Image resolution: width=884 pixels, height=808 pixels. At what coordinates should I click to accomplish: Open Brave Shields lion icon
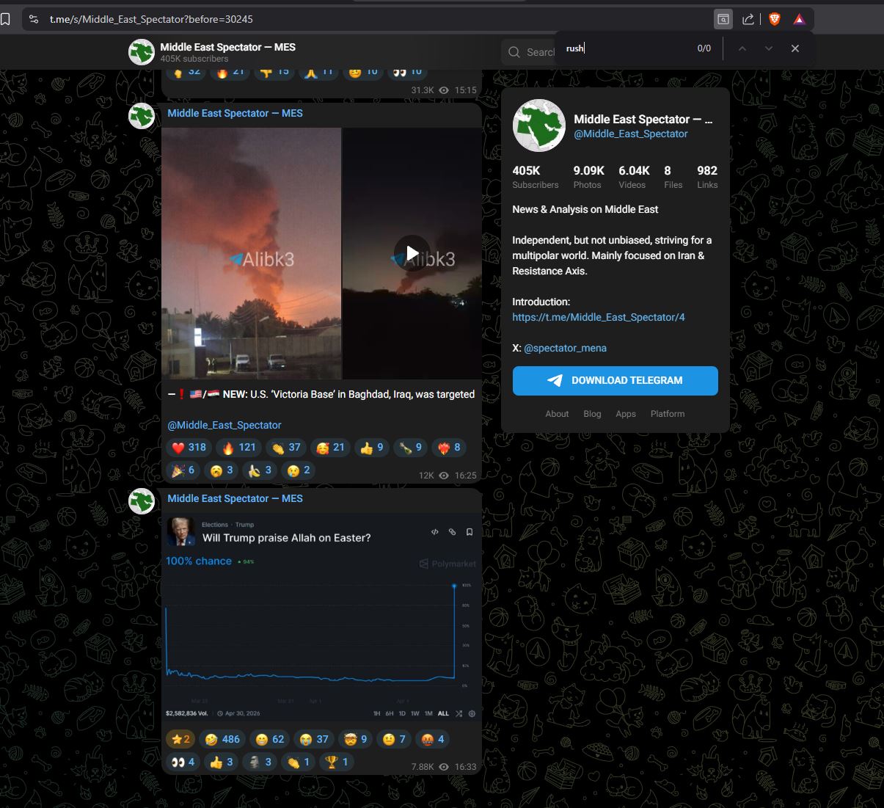click(x=774, y=19)
